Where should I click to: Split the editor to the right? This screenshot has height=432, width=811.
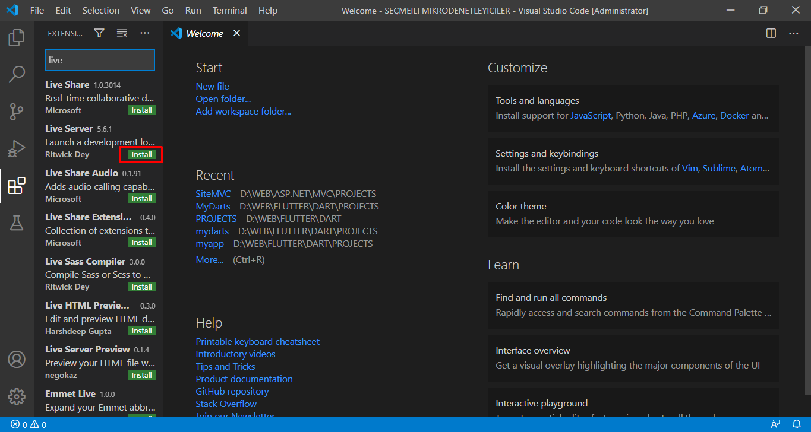771,33
